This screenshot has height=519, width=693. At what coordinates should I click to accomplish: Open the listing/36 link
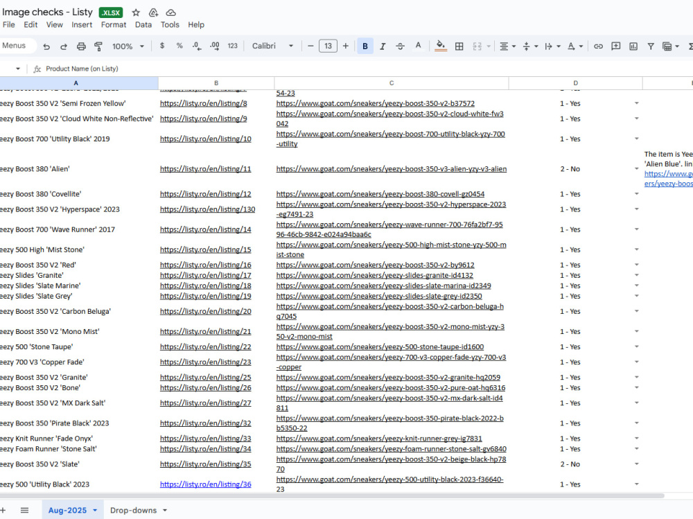coord(206,484)
